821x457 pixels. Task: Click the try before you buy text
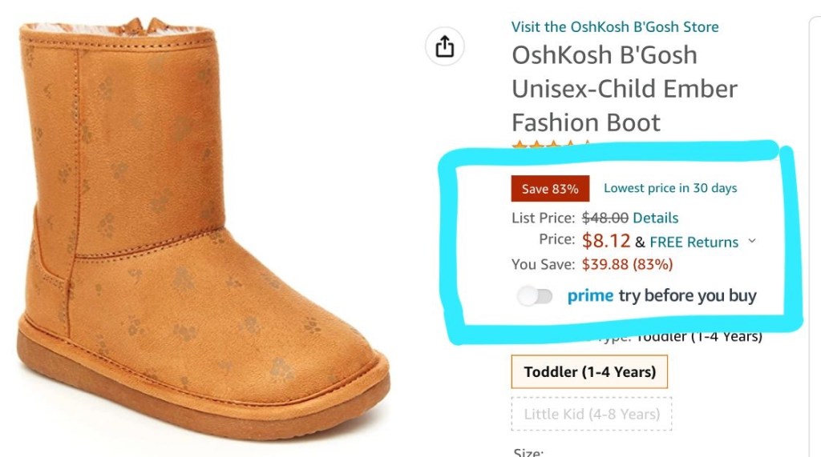tap(687, 295)
